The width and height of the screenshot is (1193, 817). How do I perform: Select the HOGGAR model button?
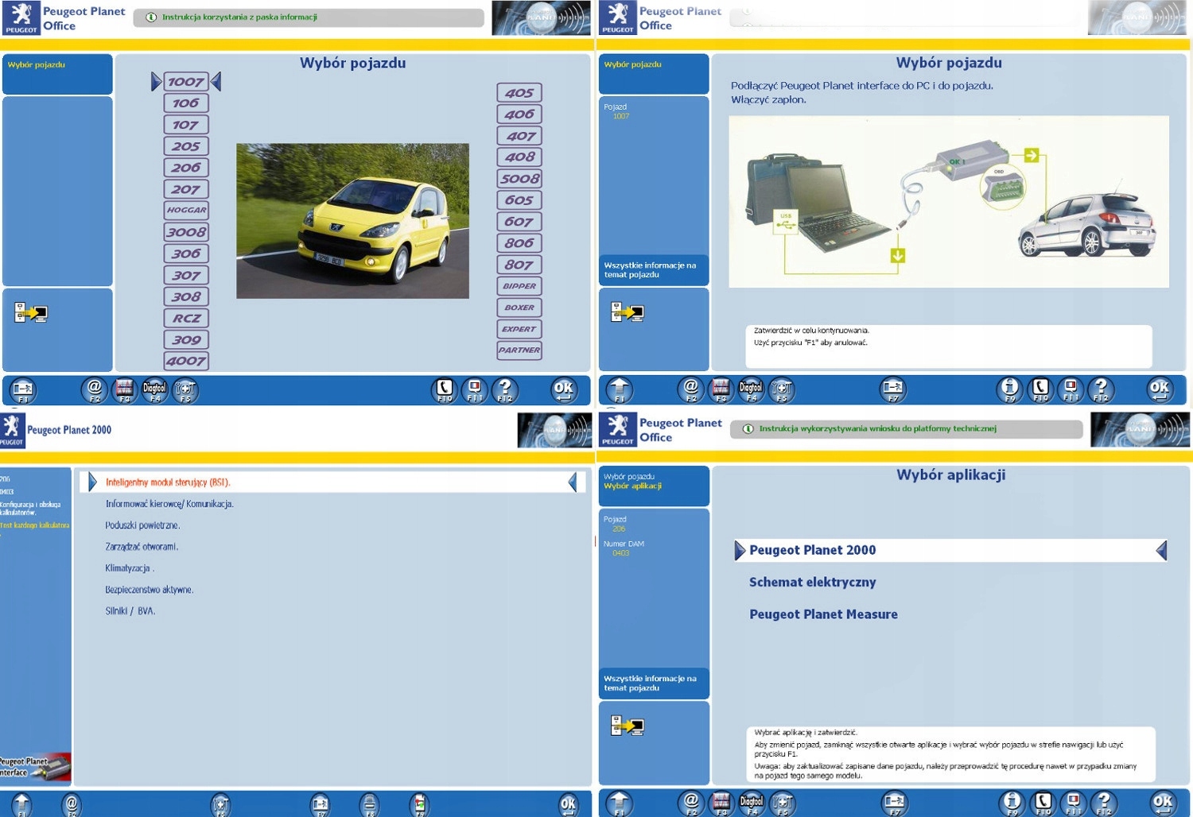click(186, 211)
